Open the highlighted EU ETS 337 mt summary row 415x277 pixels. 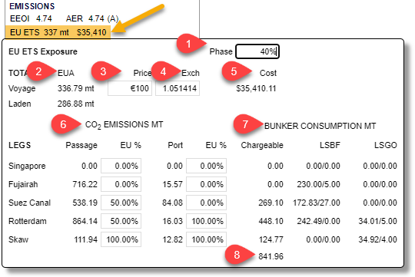[x=58, y=32]
